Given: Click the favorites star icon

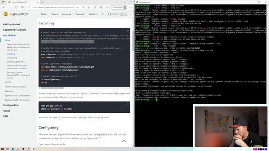Looking at the screenshot, I should 95,8.
